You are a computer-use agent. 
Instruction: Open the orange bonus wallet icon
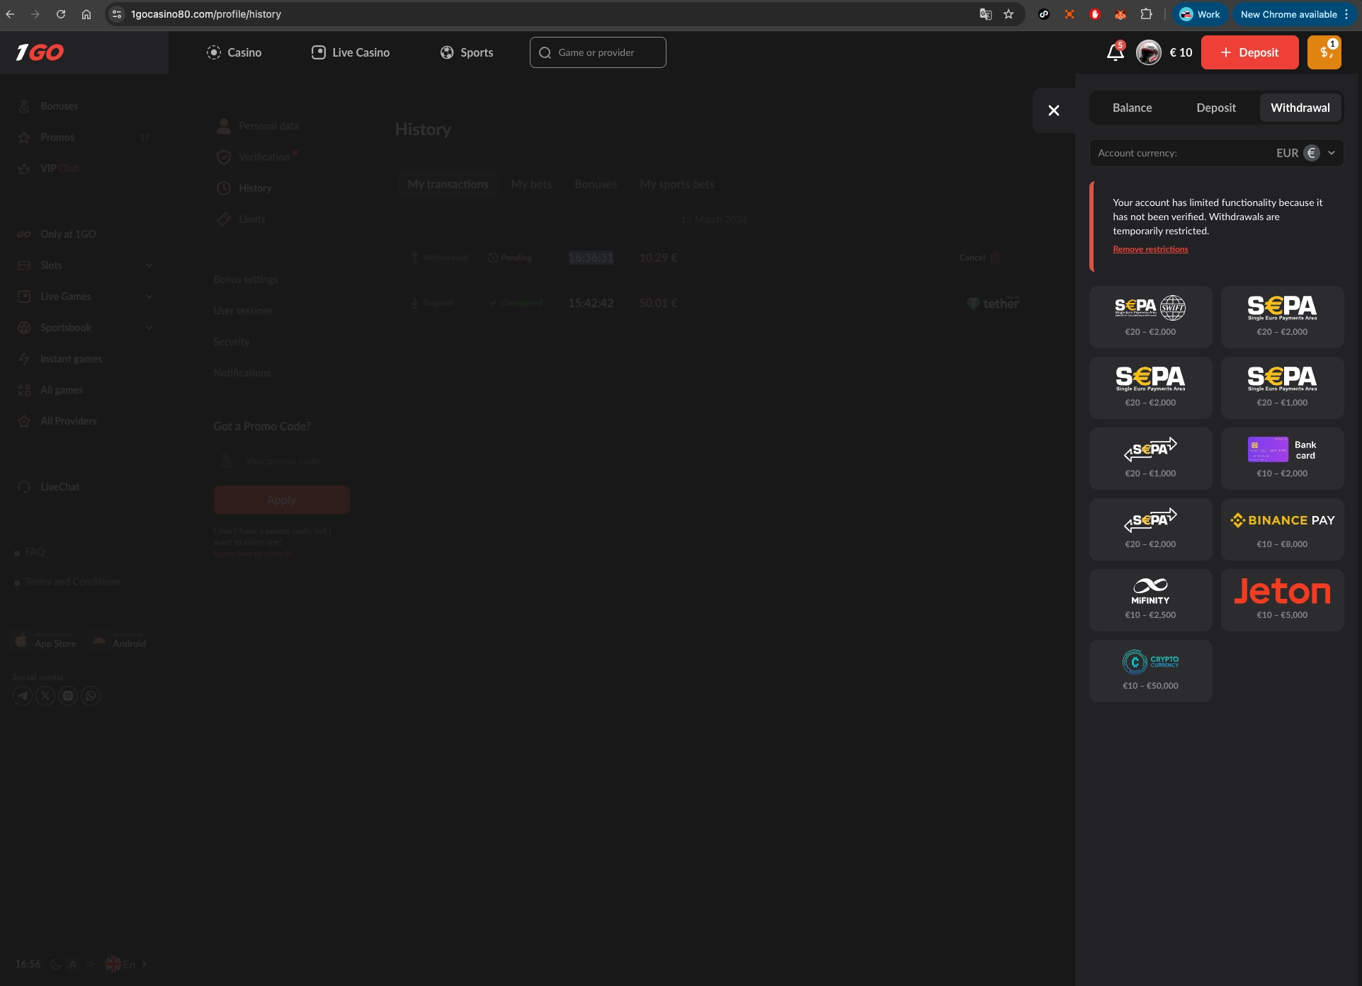pos(1324,52)
